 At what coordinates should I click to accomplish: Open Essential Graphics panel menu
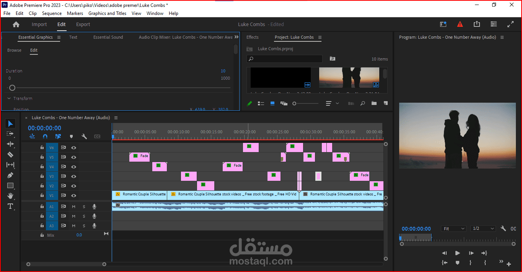[x=59, y=37]
